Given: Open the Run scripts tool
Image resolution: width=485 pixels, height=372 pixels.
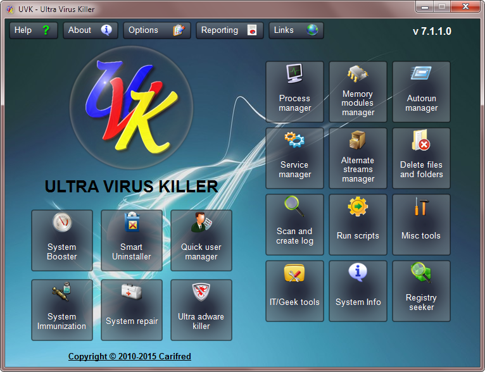Looking at the screenshot, I should [358, 224].
